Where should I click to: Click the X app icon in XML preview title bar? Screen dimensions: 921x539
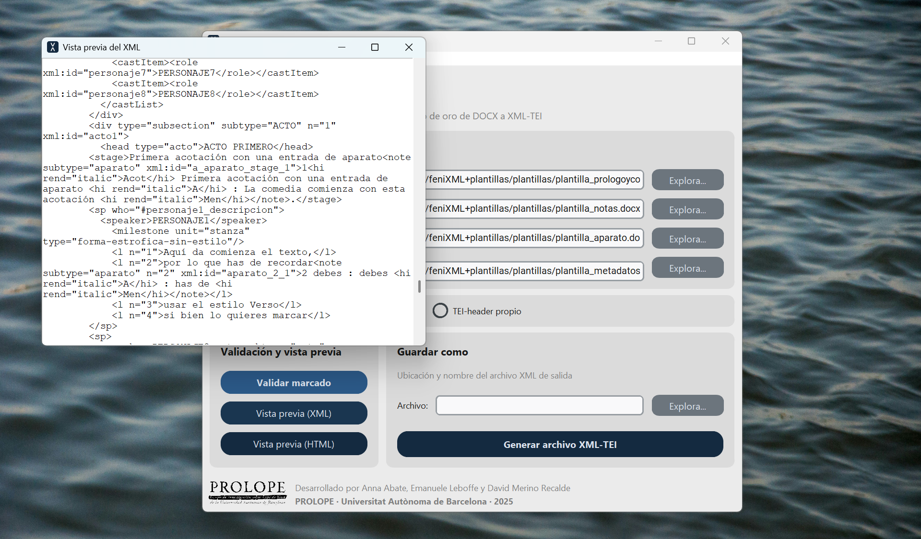[53, 47]
